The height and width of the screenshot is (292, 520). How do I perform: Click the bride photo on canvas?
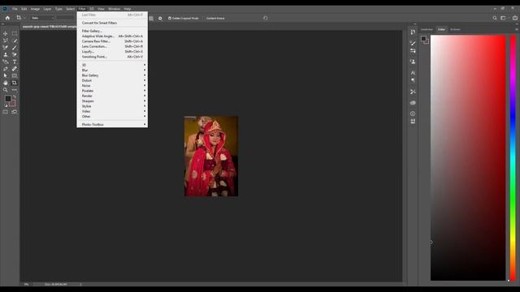point(211,157)
